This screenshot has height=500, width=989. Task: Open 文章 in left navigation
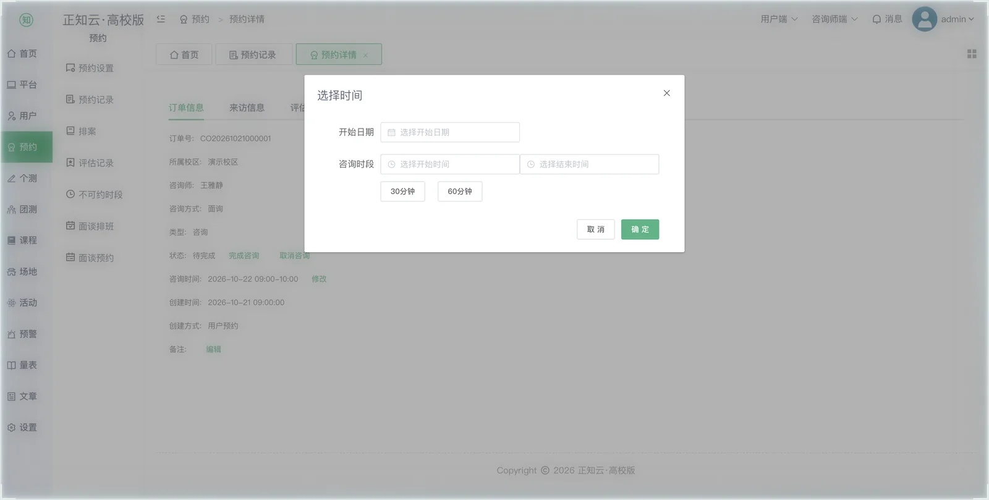pos(22,396)
